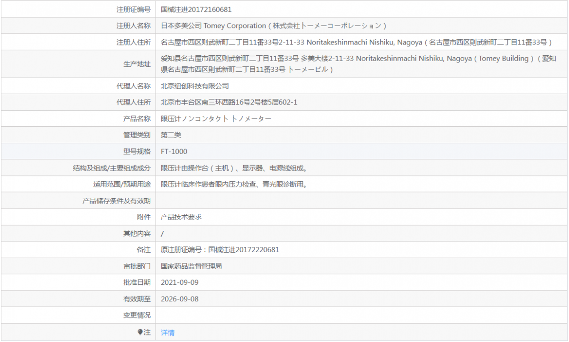Click the 备注 label
This screenshot has height=342, width=569.
coord(144,249)
